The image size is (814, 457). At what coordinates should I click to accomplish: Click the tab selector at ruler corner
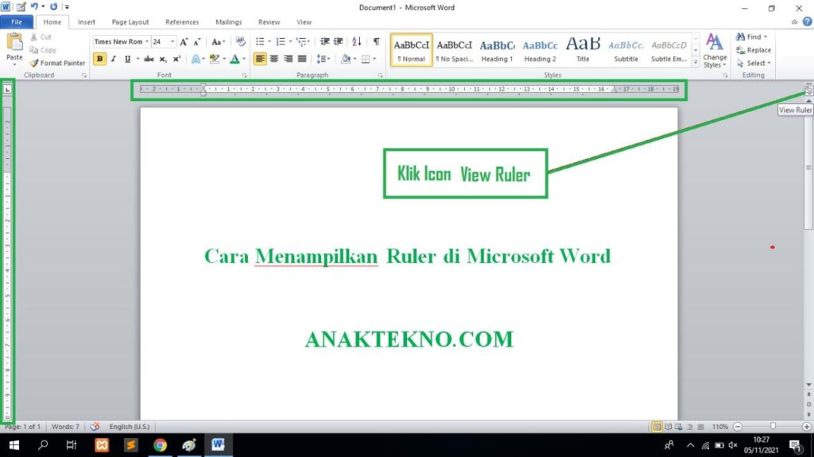click(7, 89)
